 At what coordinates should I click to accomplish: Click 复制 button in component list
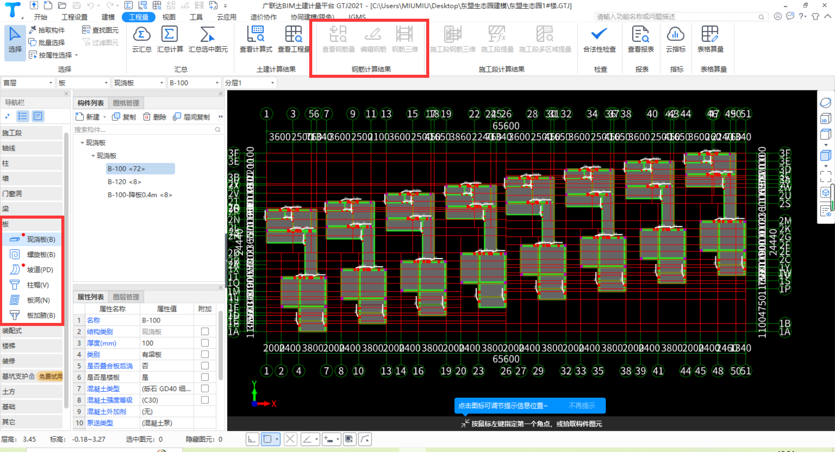(124, 117)
